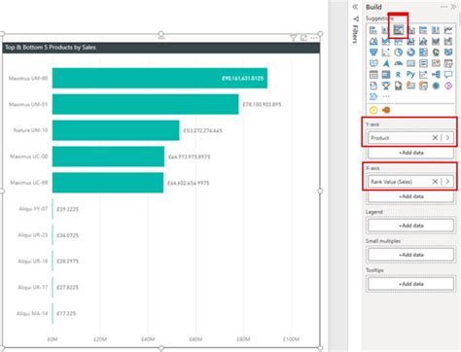Select the Maximus UC-00 bar
The height and width of the screenshot is (352, 461).
click(x=108, y=157)
